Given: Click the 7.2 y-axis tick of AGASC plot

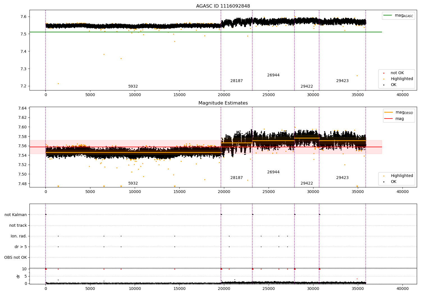Looking at the screenshot, I should (23, 86).
